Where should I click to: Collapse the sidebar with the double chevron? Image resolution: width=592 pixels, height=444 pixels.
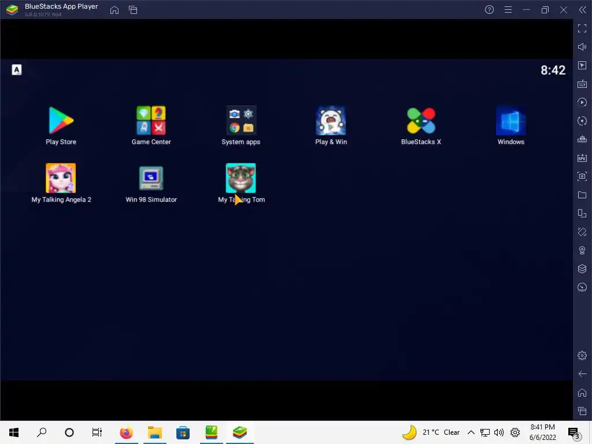pyautogui.click(x=583, y=10)
